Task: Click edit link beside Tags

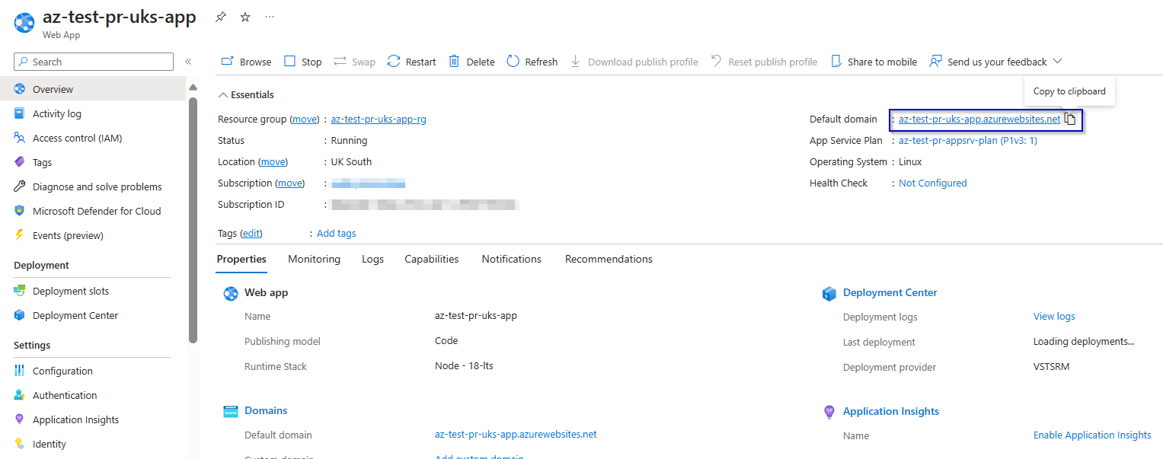Action: (x=251, y=233)
